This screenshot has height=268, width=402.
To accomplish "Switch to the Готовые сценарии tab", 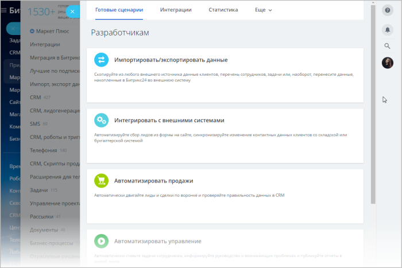I will [119, 10].
